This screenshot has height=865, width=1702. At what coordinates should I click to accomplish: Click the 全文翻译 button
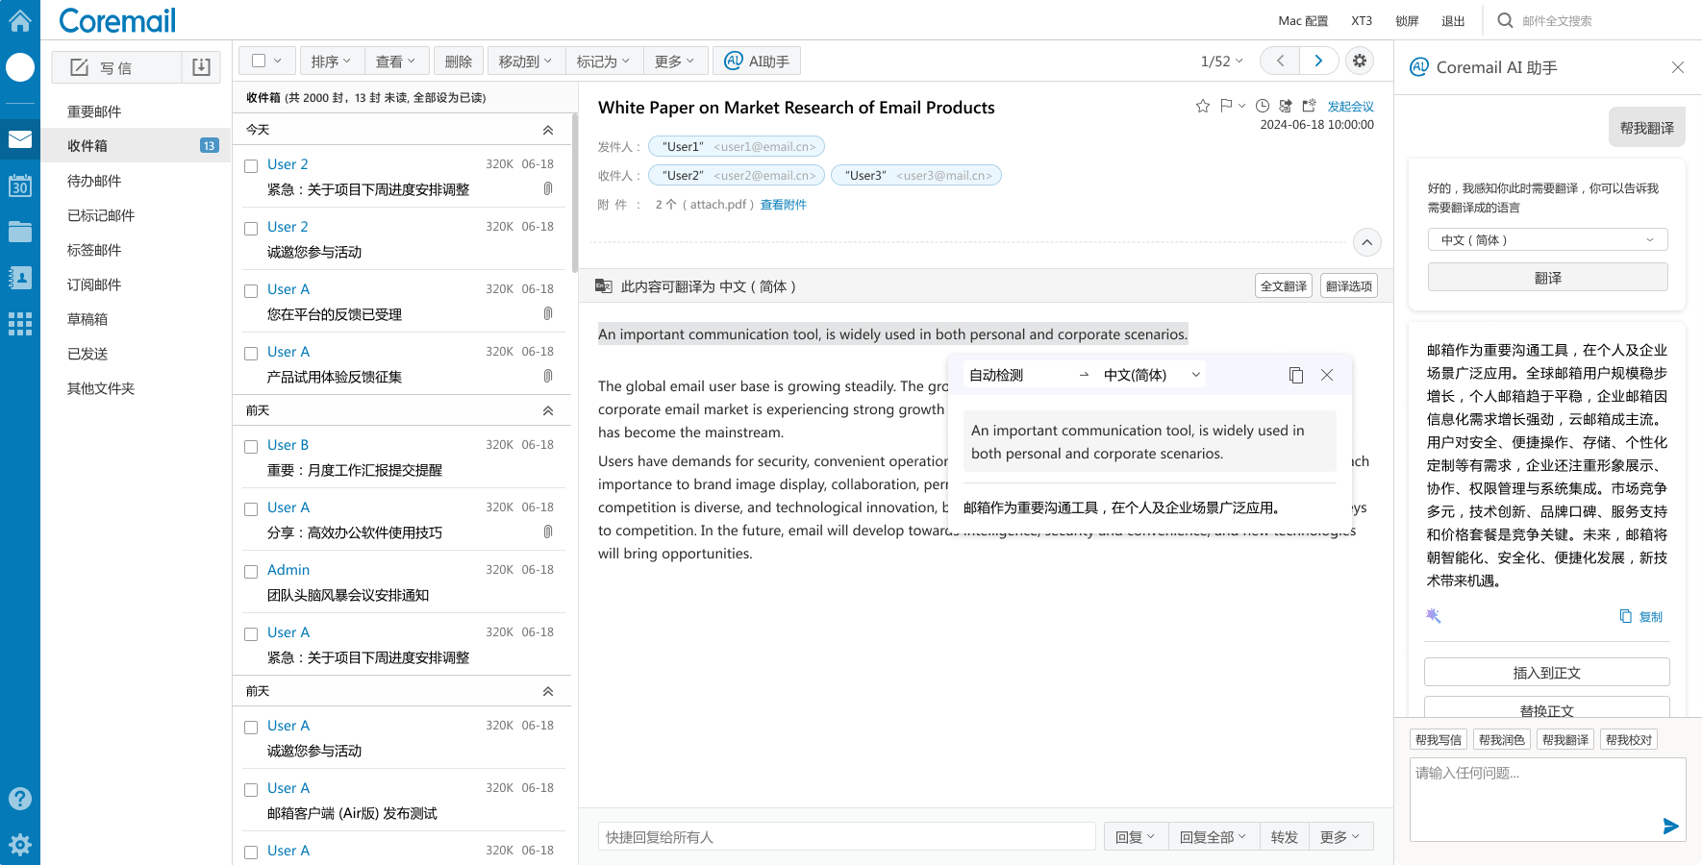(x=1283, y=286)
